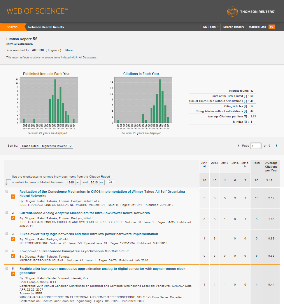This screenshot has height=304, width=284.
Task: Open help for Citing Articles without self-citations
Action: pos(245,111)
